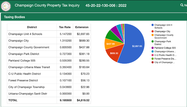This screenshot has height=107, width=187.
Task: Click the Champaign-Urbana... legend entry
Action: point(164,51)
